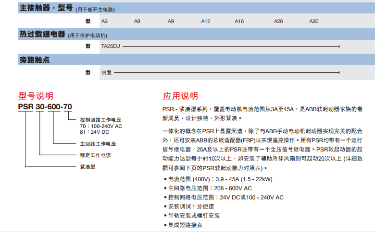Click the '内置' bypass contact value
The height and width of the screenshot is (232, 375).
[106, 72]
